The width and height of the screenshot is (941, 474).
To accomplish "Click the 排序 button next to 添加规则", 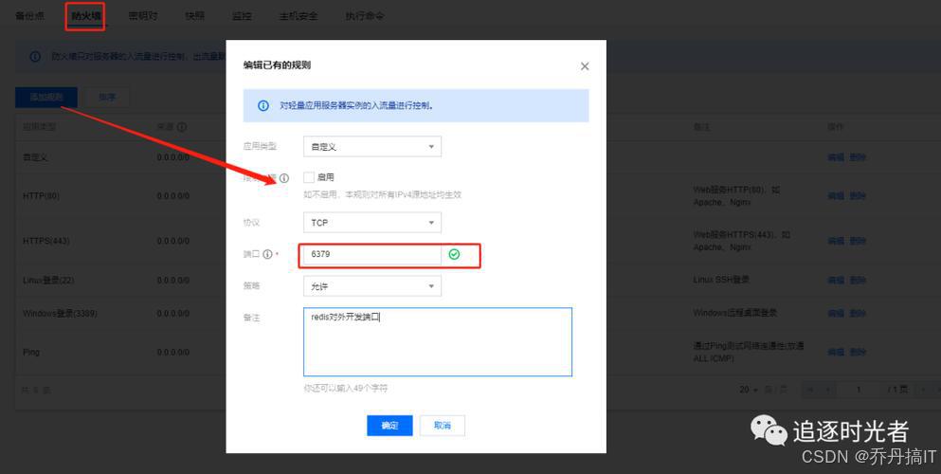I will [x=107, y=98].
